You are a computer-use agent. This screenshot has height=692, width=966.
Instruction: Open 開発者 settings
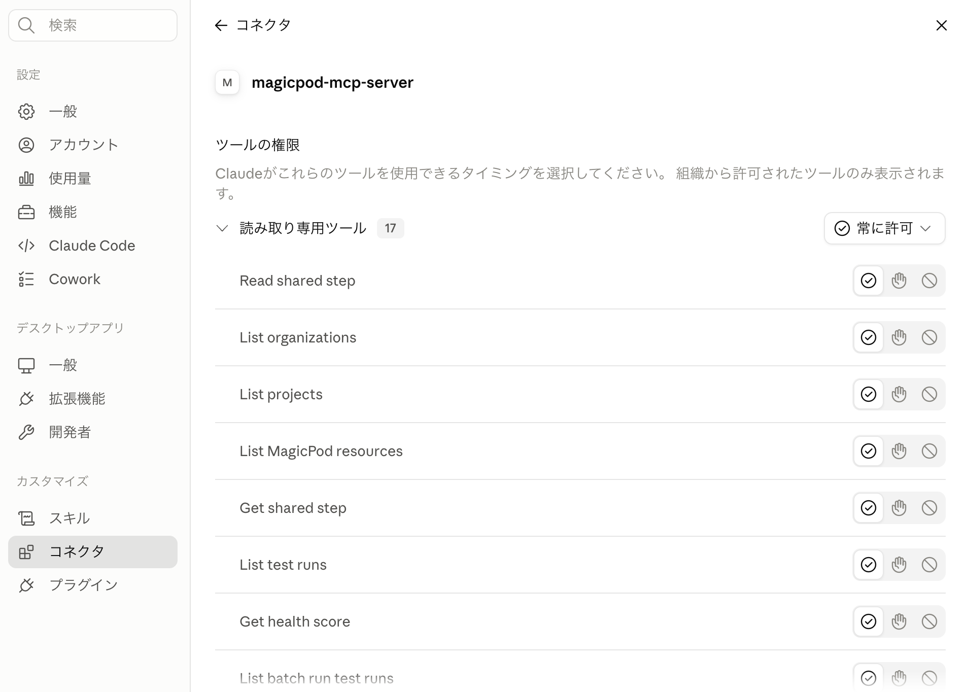pyautogui.click(x=93, y=432)
